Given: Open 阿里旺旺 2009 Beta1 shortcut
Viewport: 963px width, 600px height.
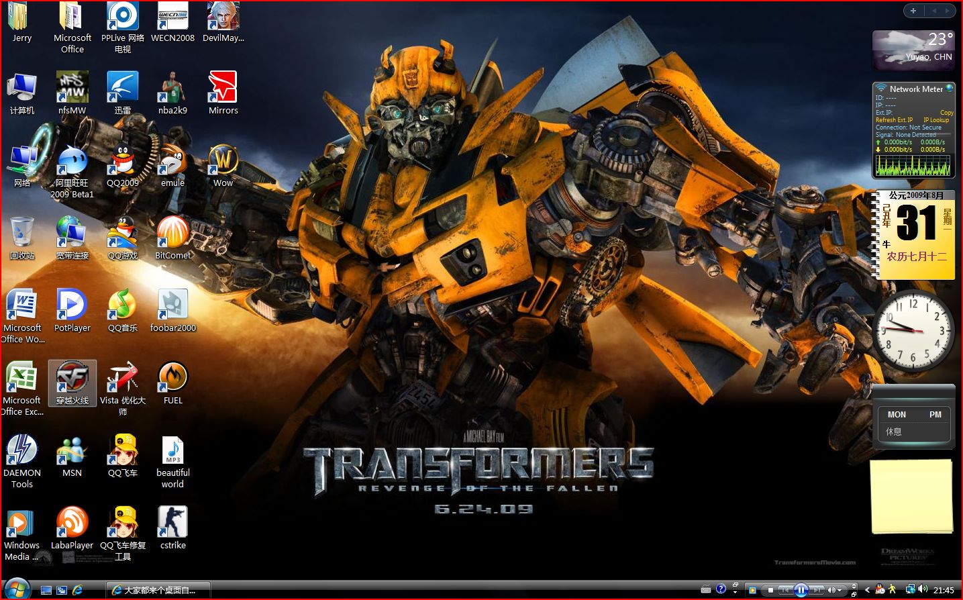Looking at the screenshot, I should (72, 172).
